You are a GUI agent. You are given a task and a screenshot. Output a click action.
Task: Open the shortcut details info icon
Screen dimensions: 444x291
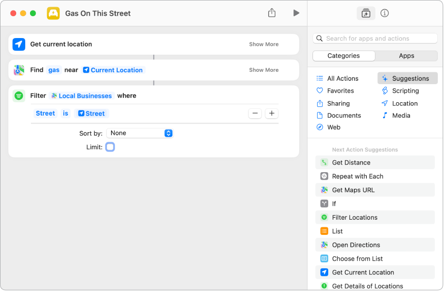[384, 13]
